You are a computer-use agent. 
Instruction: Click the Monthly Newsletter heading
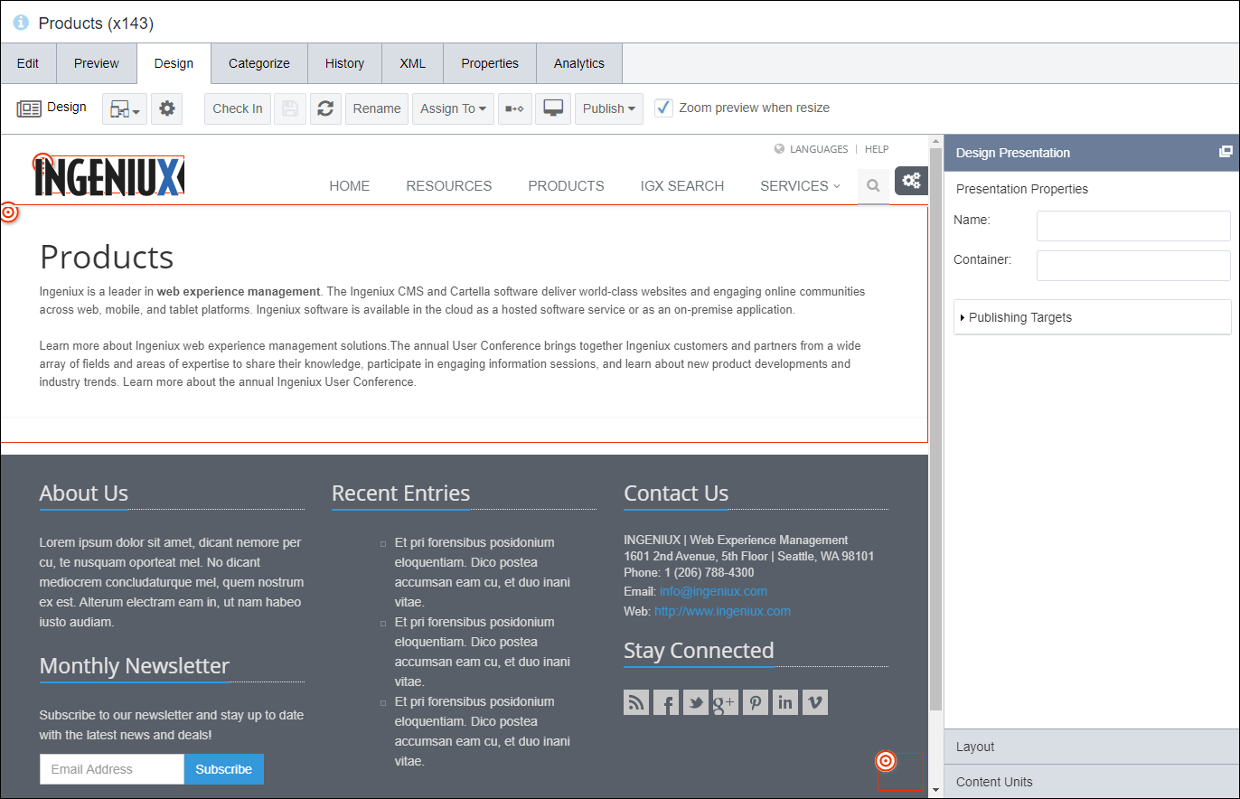click(135, 666)
